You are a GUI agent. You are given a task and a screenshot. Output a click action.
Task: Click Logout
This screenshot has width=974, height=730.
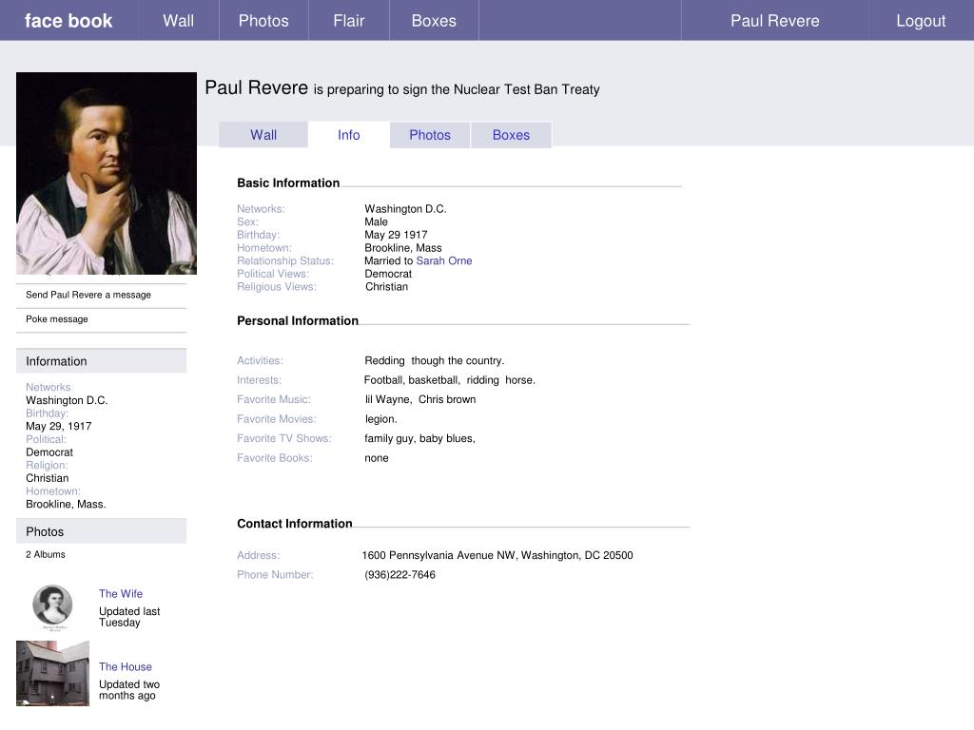click(x=921, y=21)
